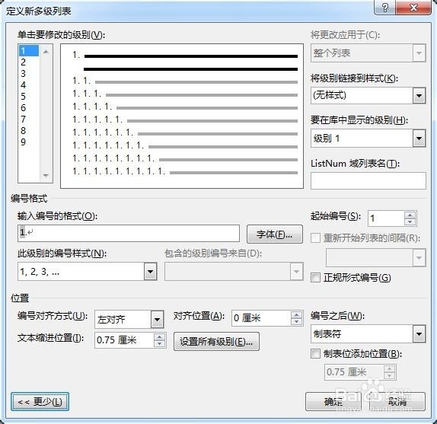Image resolution: width=437 pixels, height=424 pixels.
Task: Open the 将级别链接到样式 dropdown
Action: pos(419,96)
